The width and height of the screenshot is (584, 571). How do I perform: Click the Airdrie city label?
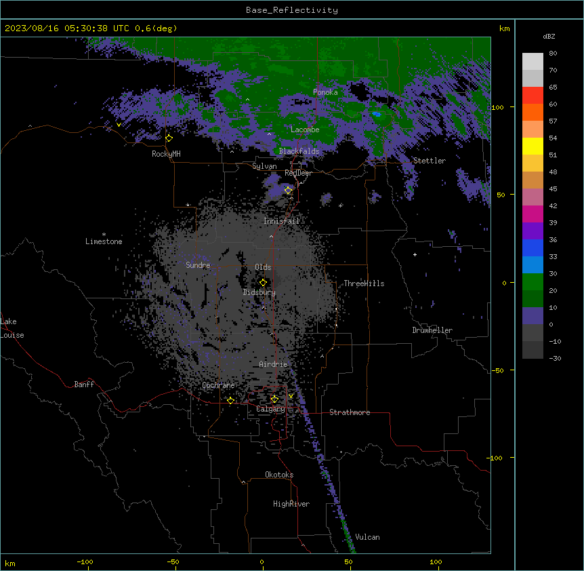pos(274,364)
